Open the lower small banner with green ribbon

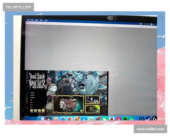point(92,109)
